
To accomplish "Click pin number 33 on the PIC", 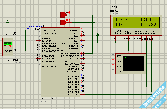I will (x=83, y=29).
